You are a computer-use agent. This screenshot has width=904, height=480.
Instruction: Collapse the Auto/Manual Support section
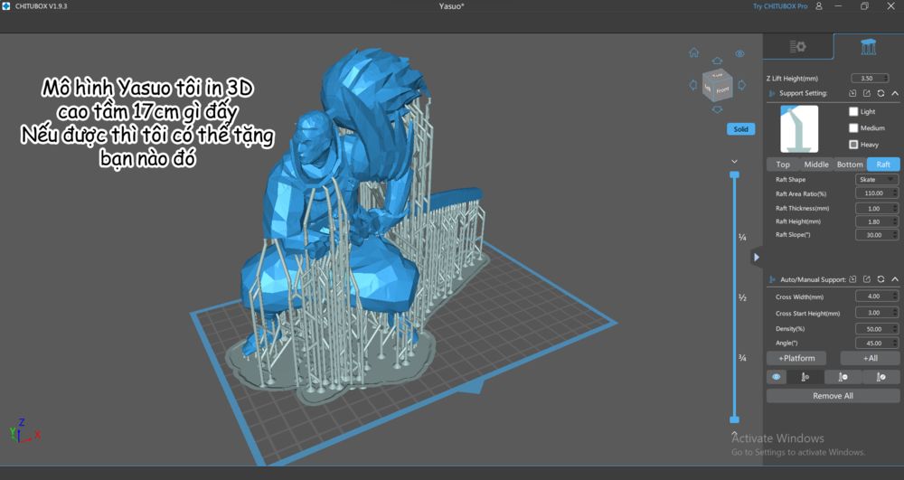[894, 279]
